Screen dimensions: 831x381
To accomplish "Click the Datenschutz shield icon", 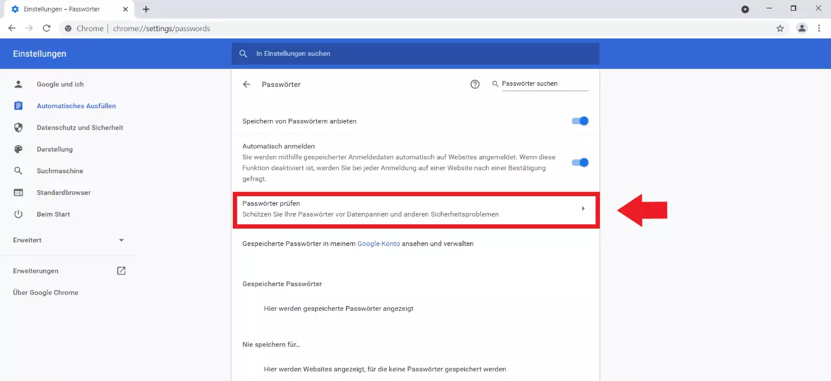I will tap(18, 127).
